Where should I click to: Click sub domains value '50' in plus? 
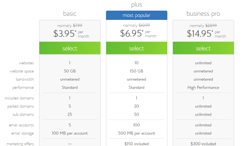pyautogui.click(x=137, y=114)
